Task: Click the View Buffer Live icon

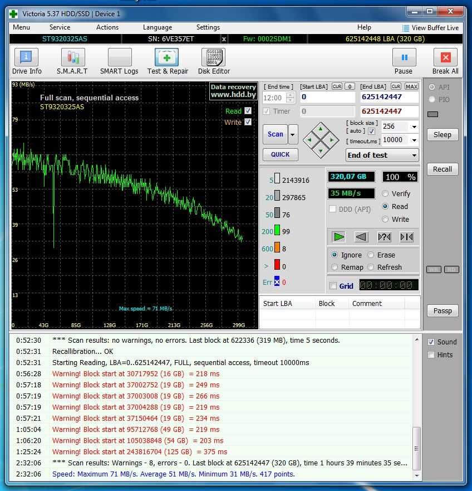Action: pyautogui.click(x=405, y=28)
